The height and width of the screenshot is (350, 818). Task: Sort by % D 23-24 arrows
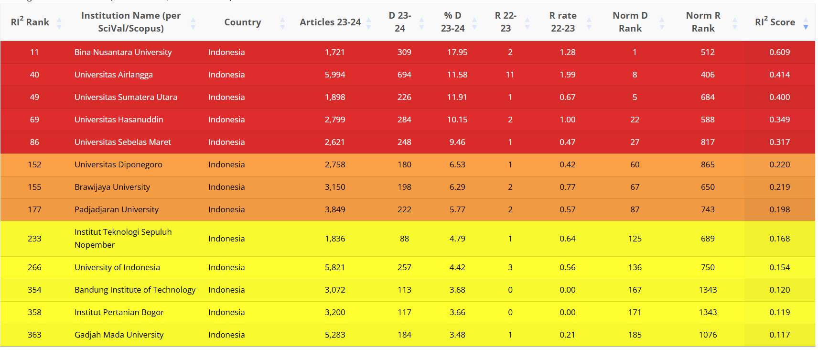click(474, 22)
